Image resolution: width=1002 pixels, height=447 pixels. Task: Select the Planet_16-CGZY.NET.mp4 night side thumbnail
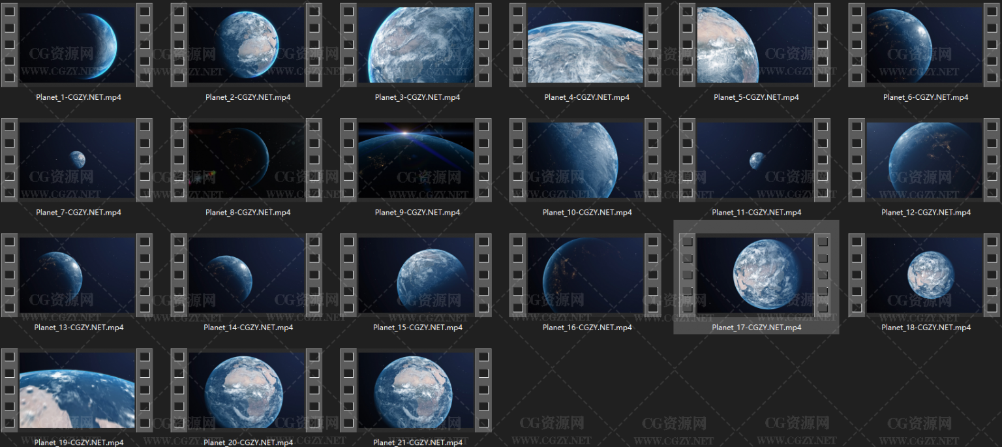click(x=585, y=275)
